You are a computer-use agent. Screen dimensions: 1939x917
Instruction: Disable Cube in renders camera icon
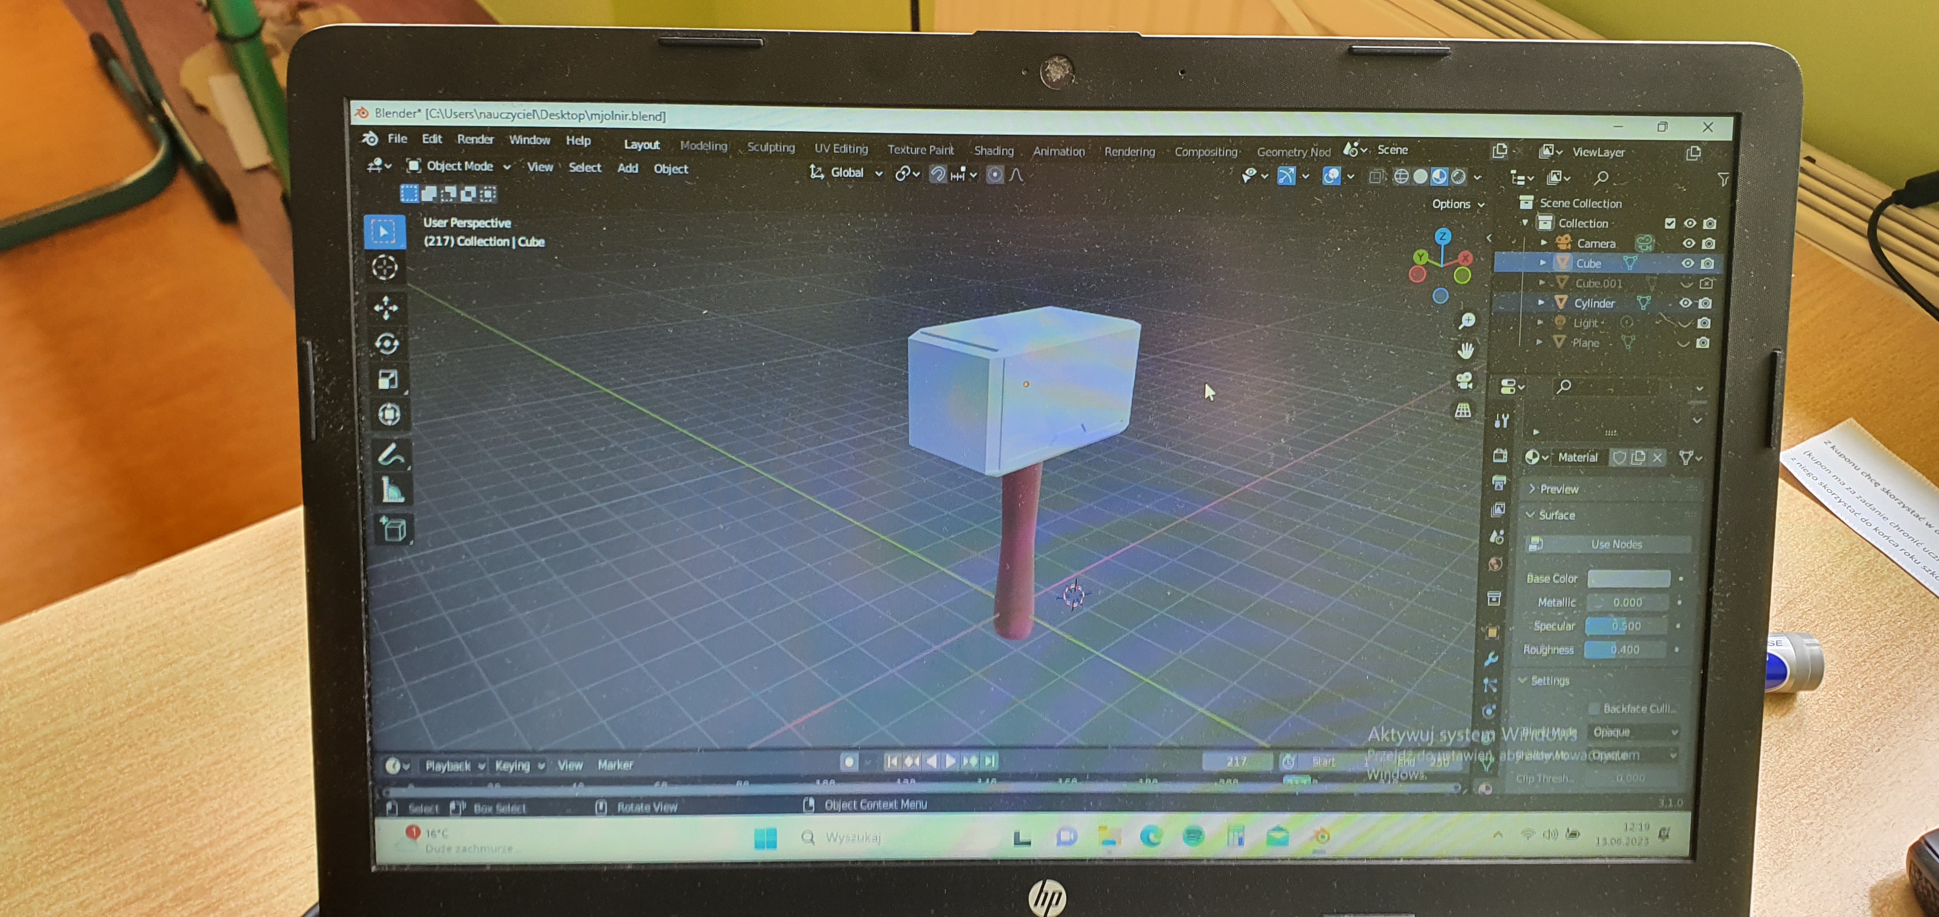click(1707, 263)
